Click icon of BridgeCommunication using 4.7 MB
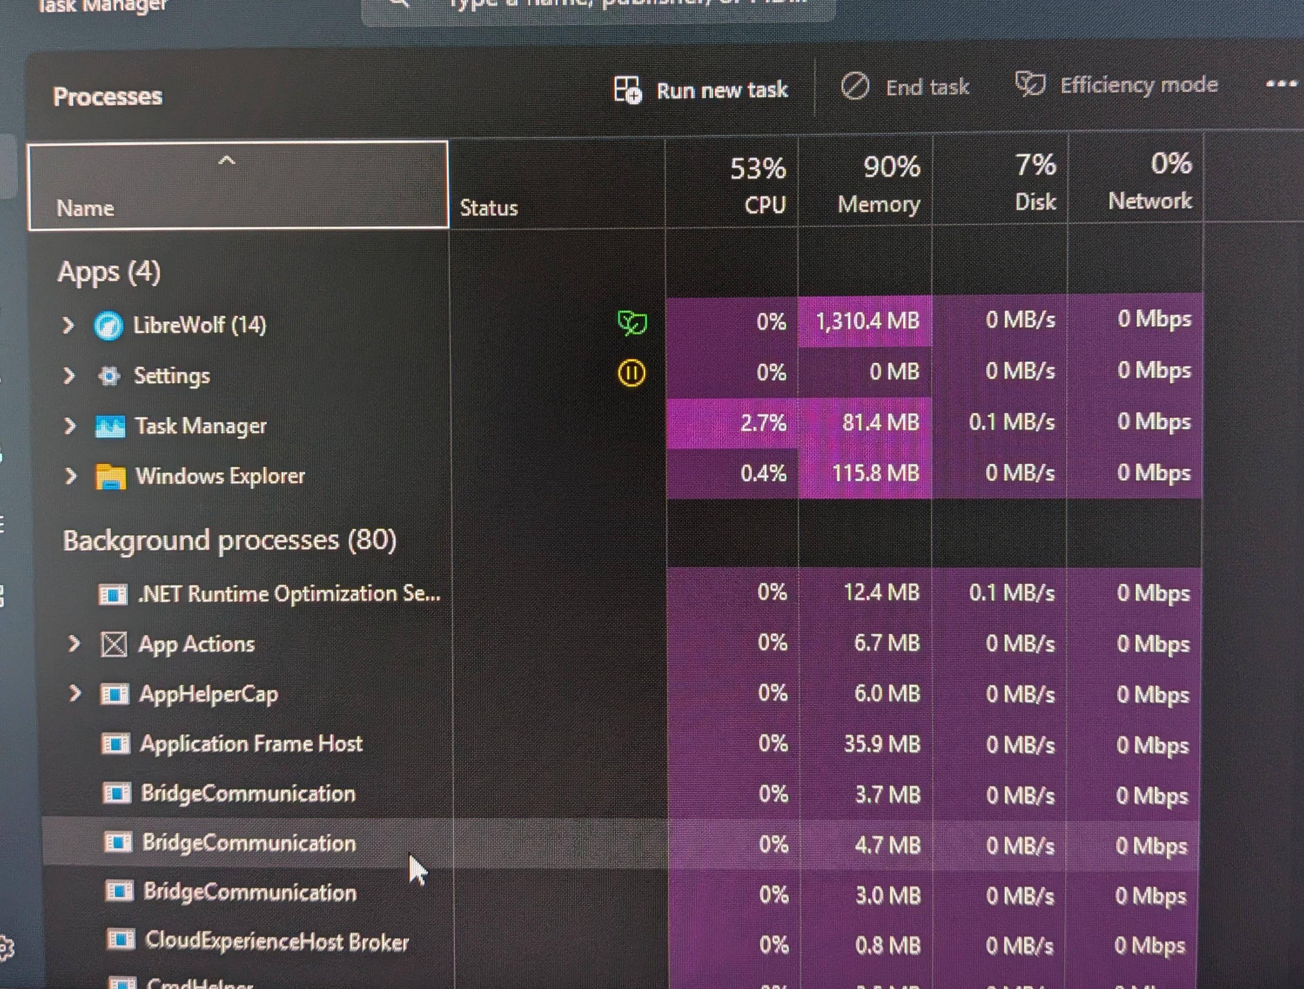Viewport: 1304px width, 989px height. 118,843
